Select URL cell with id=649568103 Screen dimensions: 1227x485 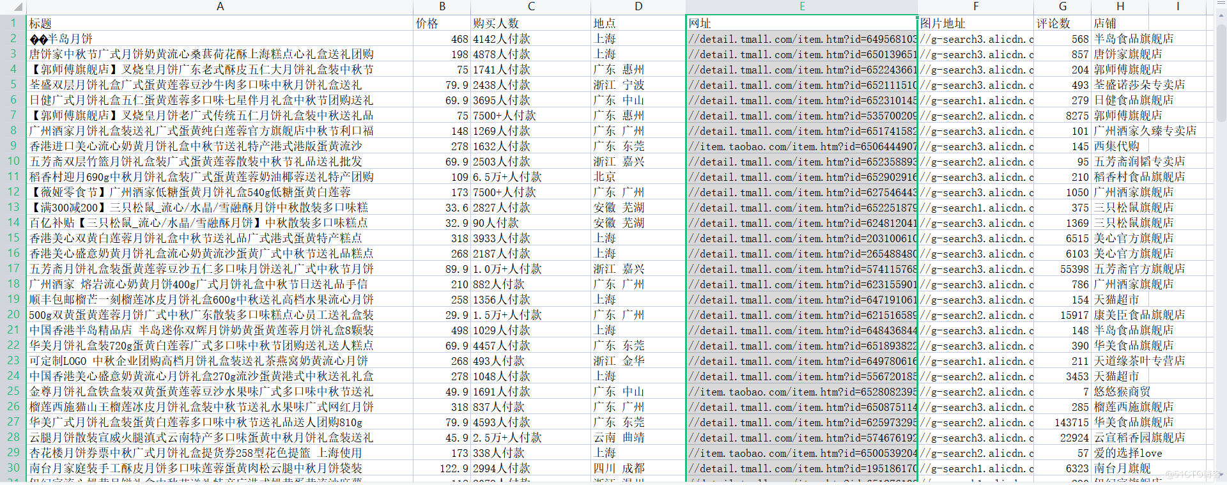pyautogui.click(x=802, y=38)
